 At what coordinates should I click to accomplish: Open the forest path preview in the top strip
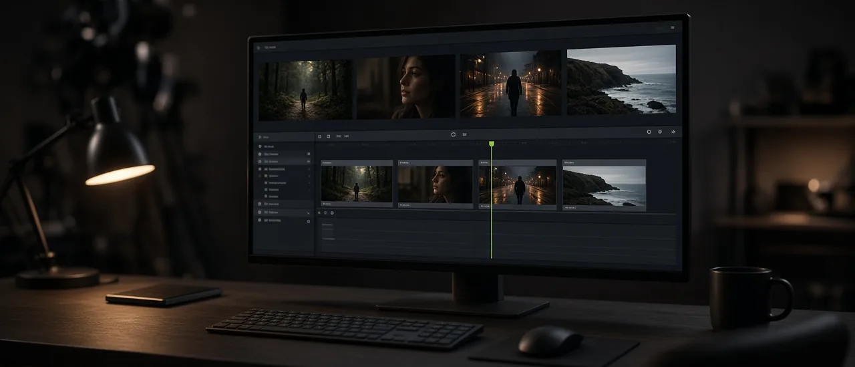305,90
